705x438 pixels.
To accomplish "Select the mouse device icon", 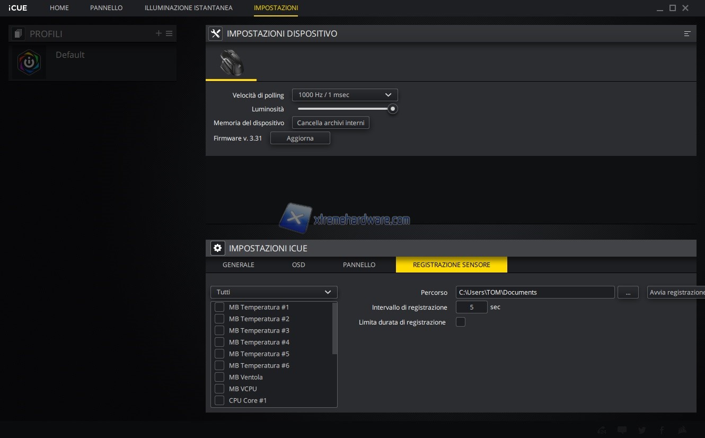I will [231, 63].
